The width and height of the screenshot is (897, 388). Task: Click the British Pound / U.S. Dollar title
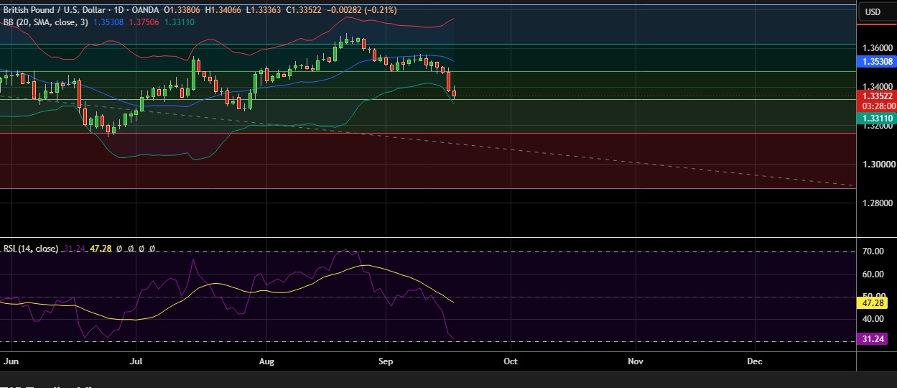[x=55, y=11]
